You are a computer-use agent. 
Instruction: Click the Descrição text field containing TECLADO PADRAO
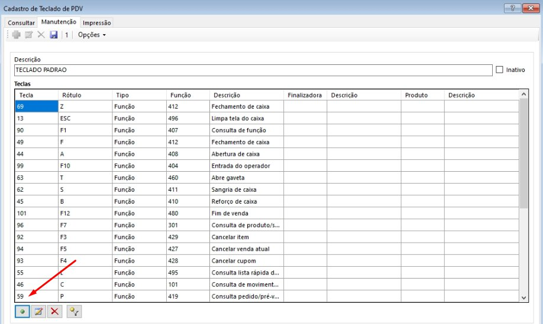[253, 70]
